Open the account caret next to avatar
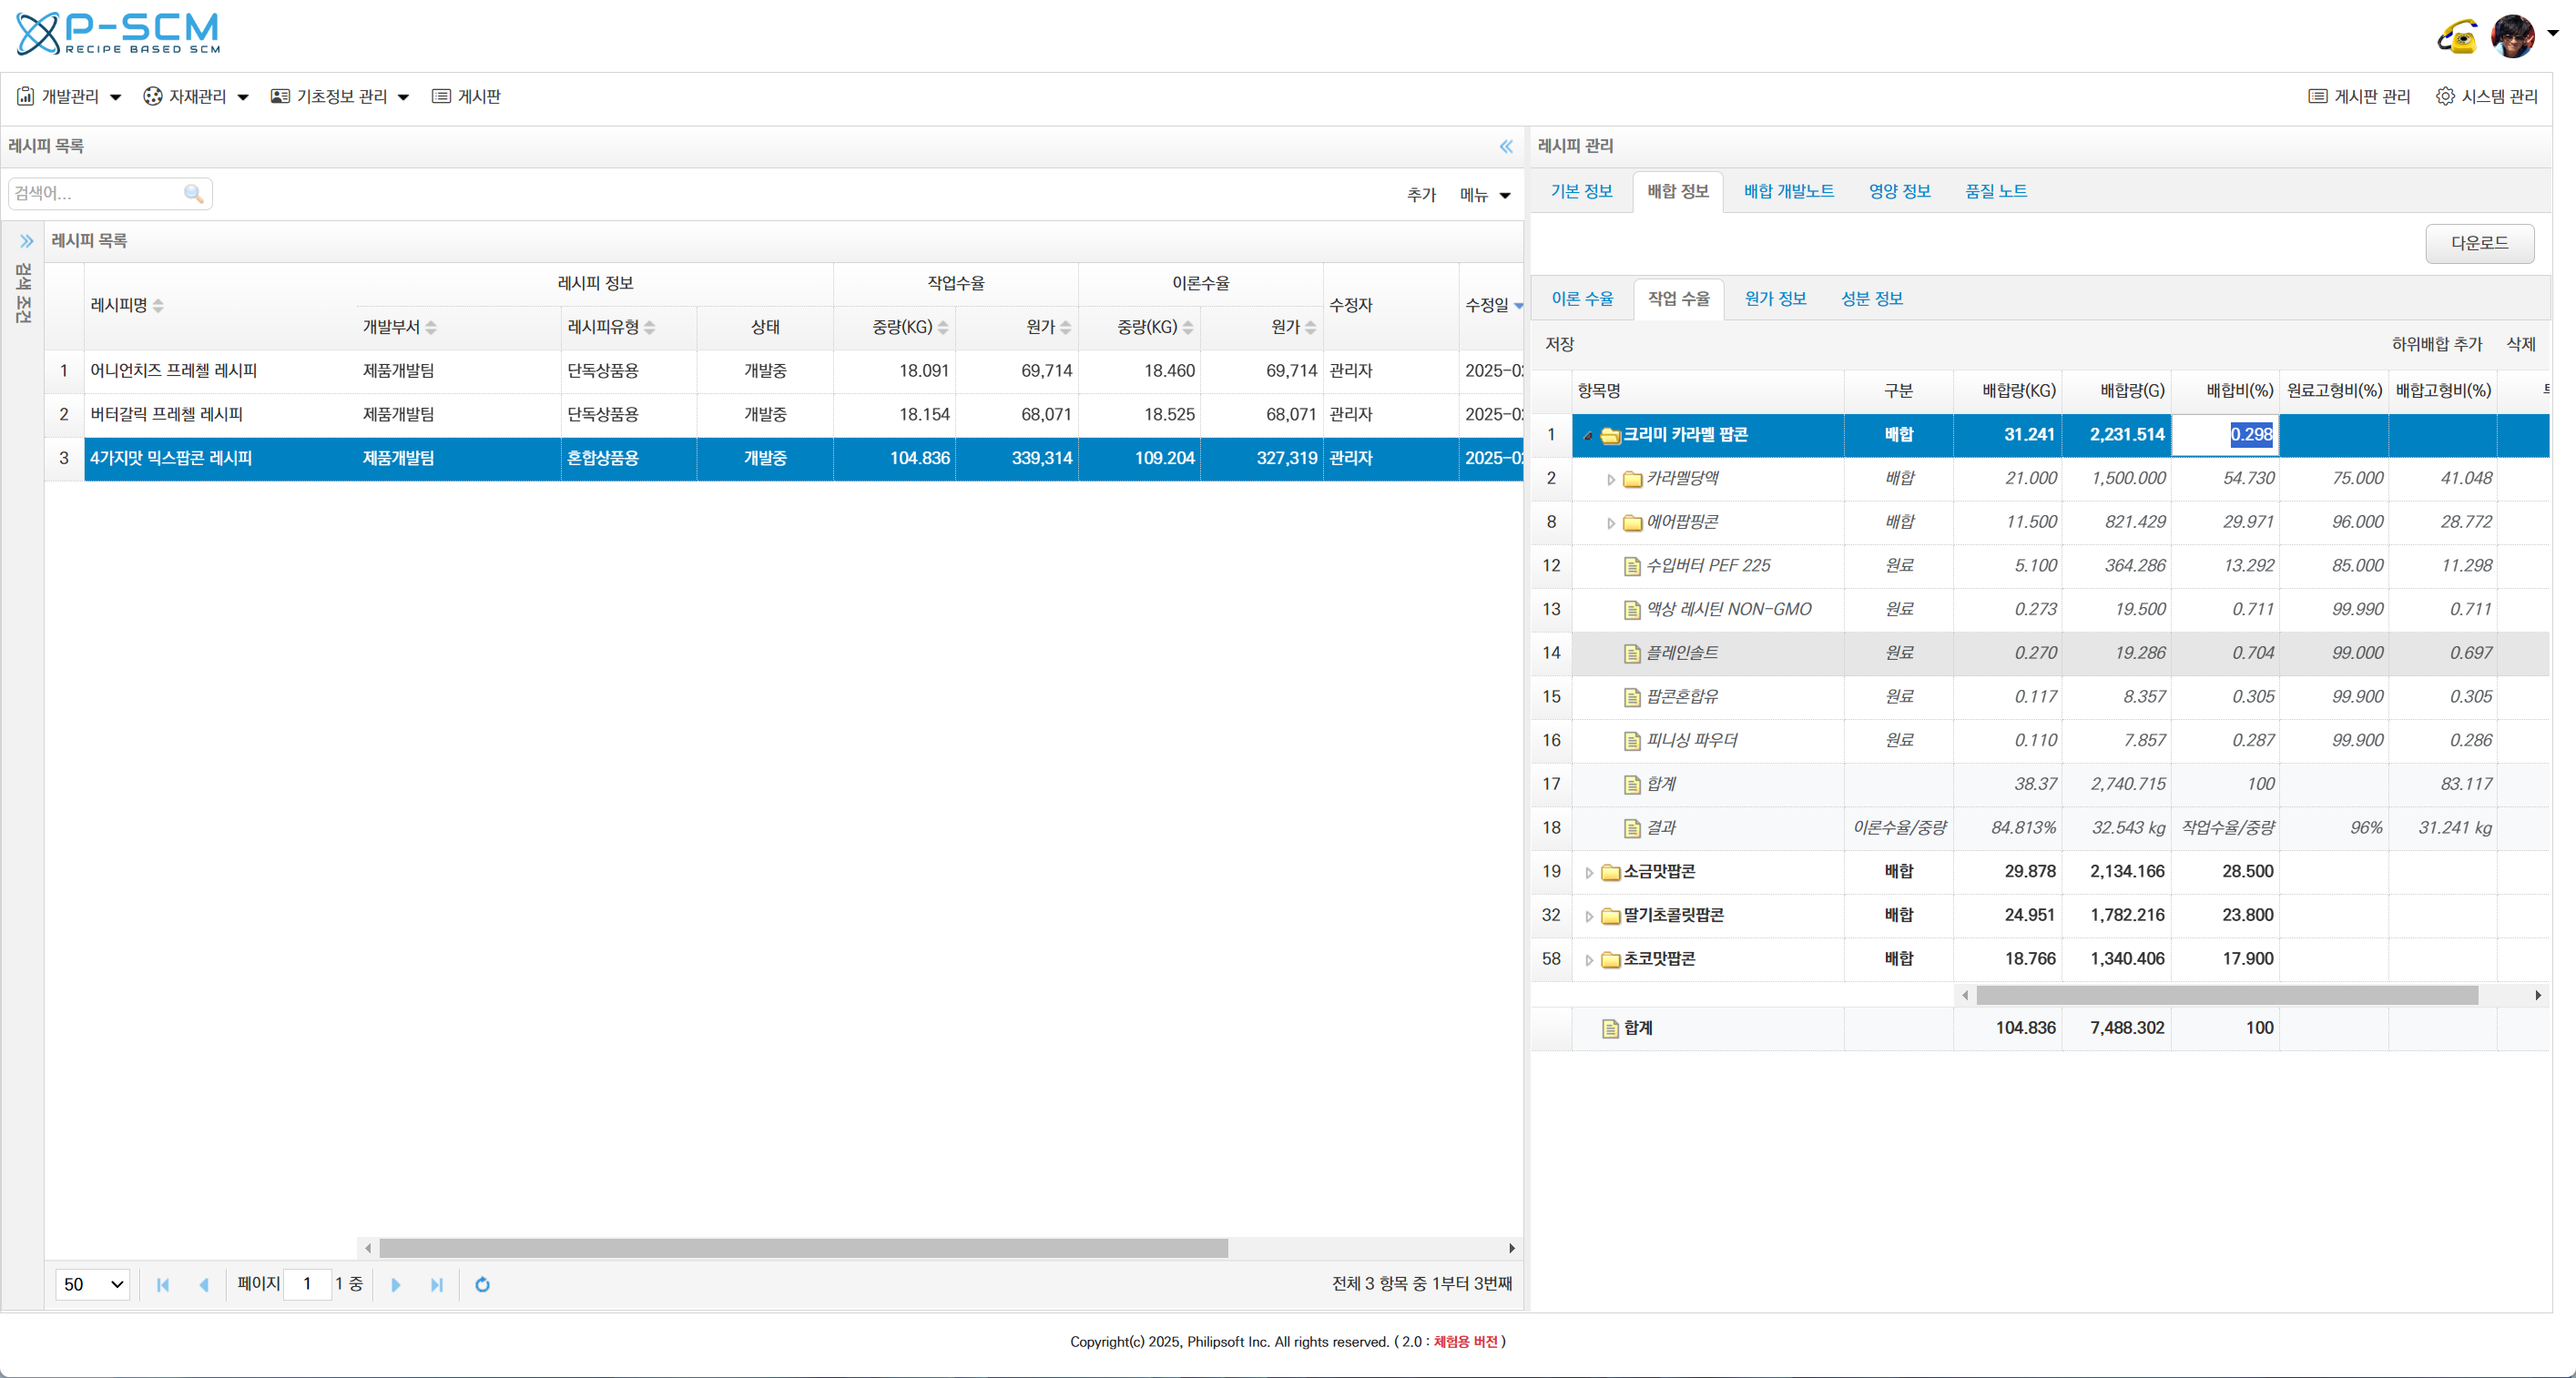Screen dimensions: 2576x1378 pos(2553,33)
